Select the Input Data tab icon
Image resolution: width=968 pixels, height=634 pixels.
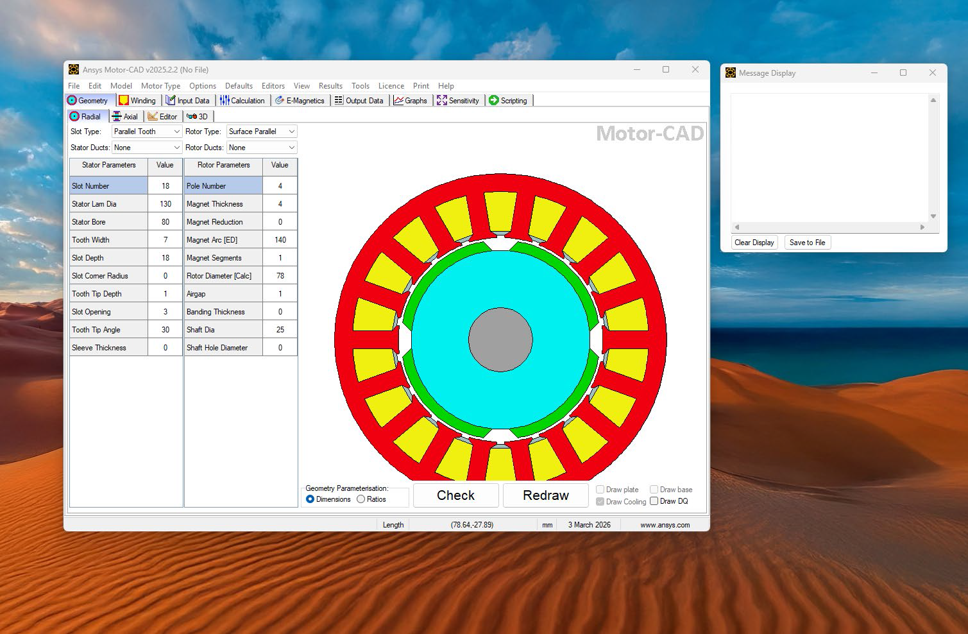(x=171, y=101)
